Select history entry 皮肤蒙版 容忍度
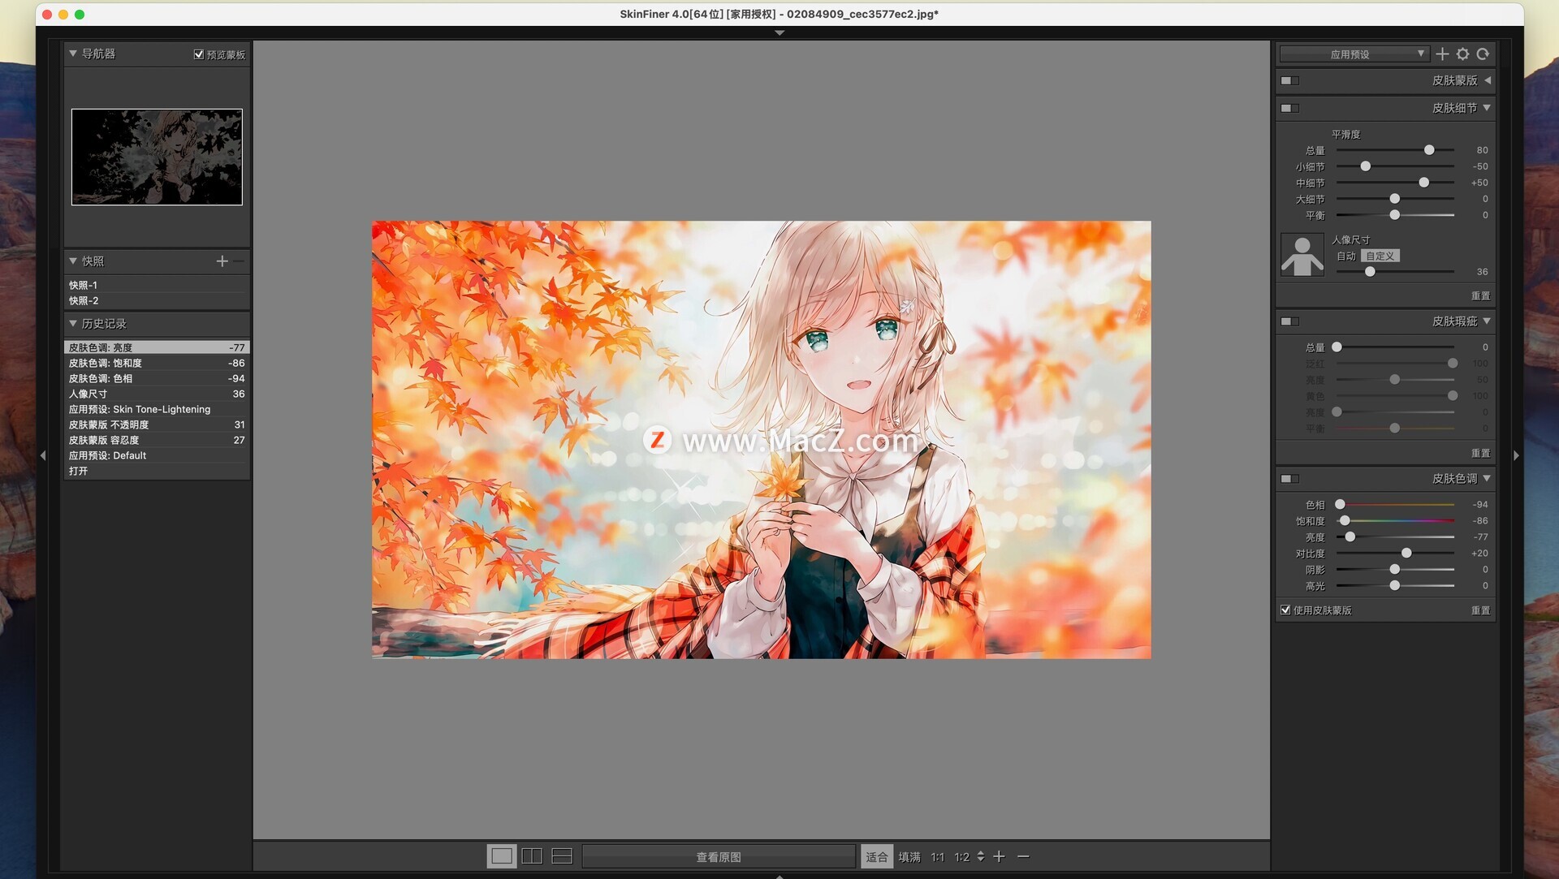 pos(157,440)
